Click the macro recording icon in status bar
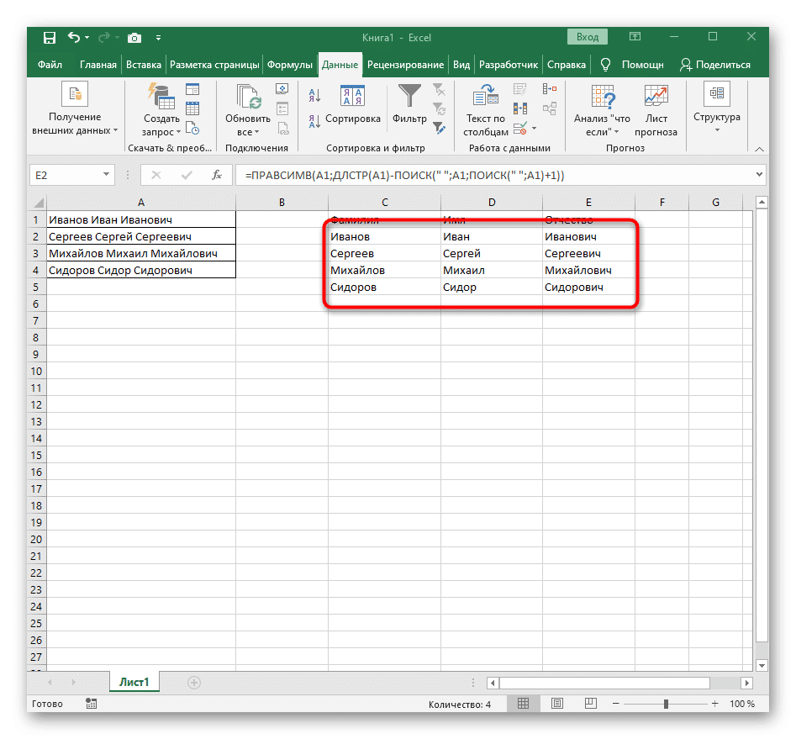 (x=92, y=704)
